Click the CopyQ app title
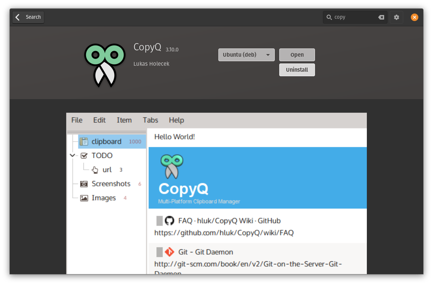The height and width of the screenshot is (285, 433). (x=147, y=47)
